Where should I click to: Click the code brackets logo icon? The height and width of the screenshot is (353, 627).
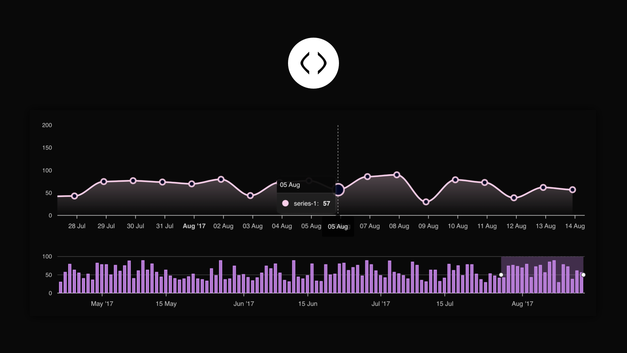click(313, 64)
